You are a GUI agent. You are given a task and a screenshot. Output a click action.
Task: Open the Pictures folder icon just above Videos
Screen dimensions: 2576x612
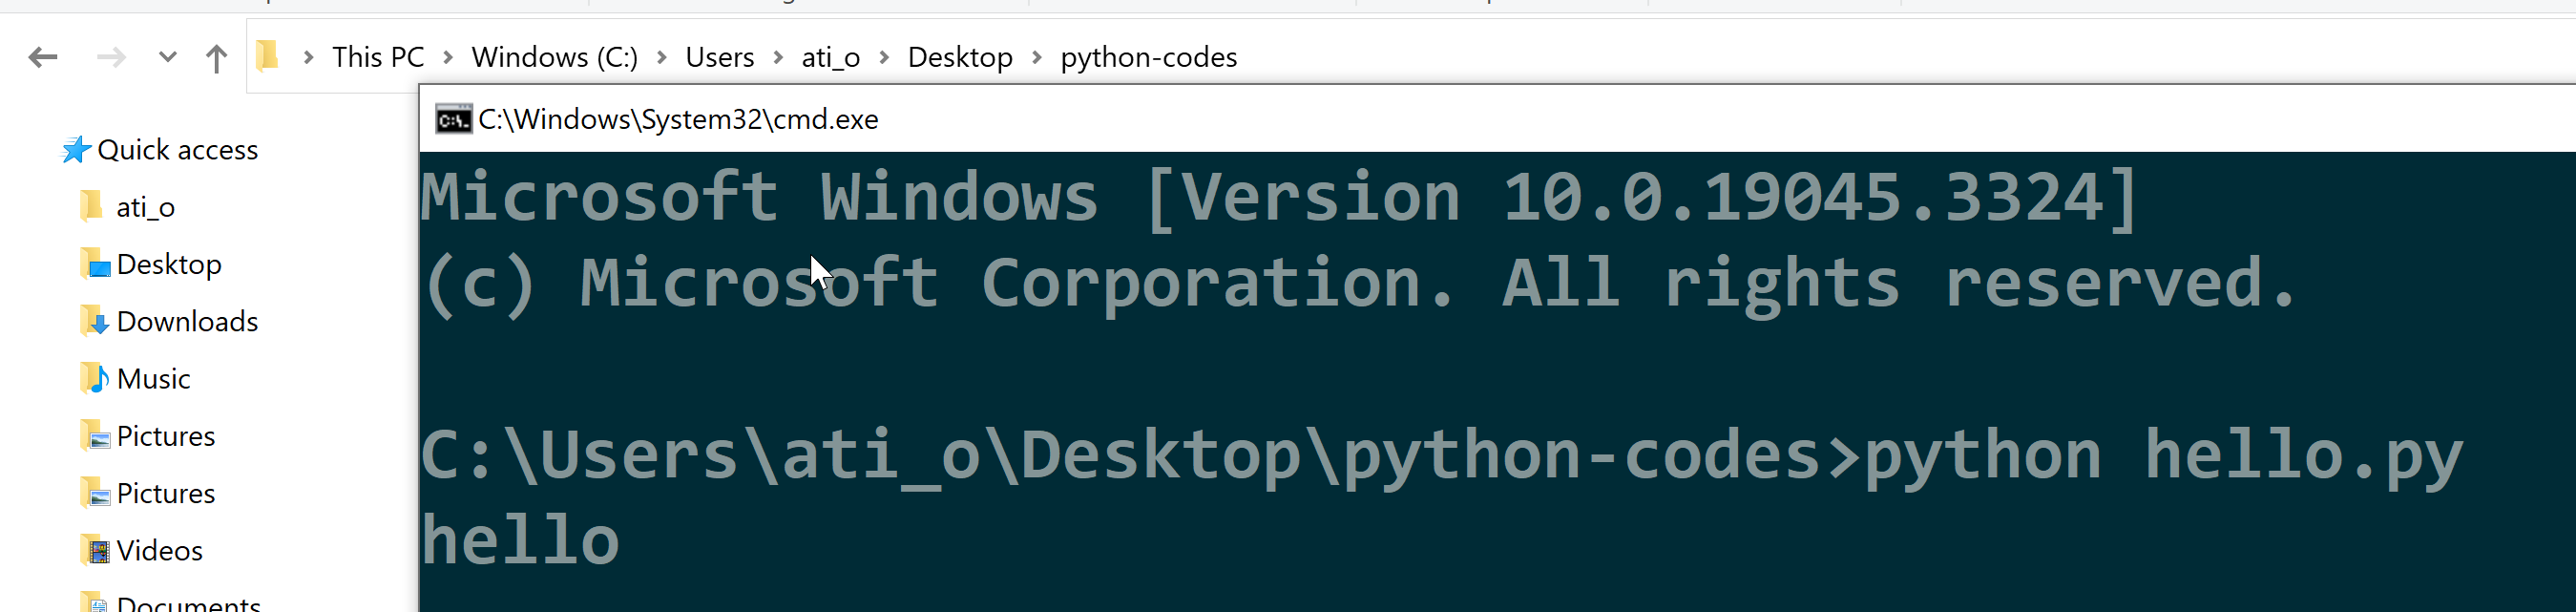pyautogui.click(x=95, y=493)
